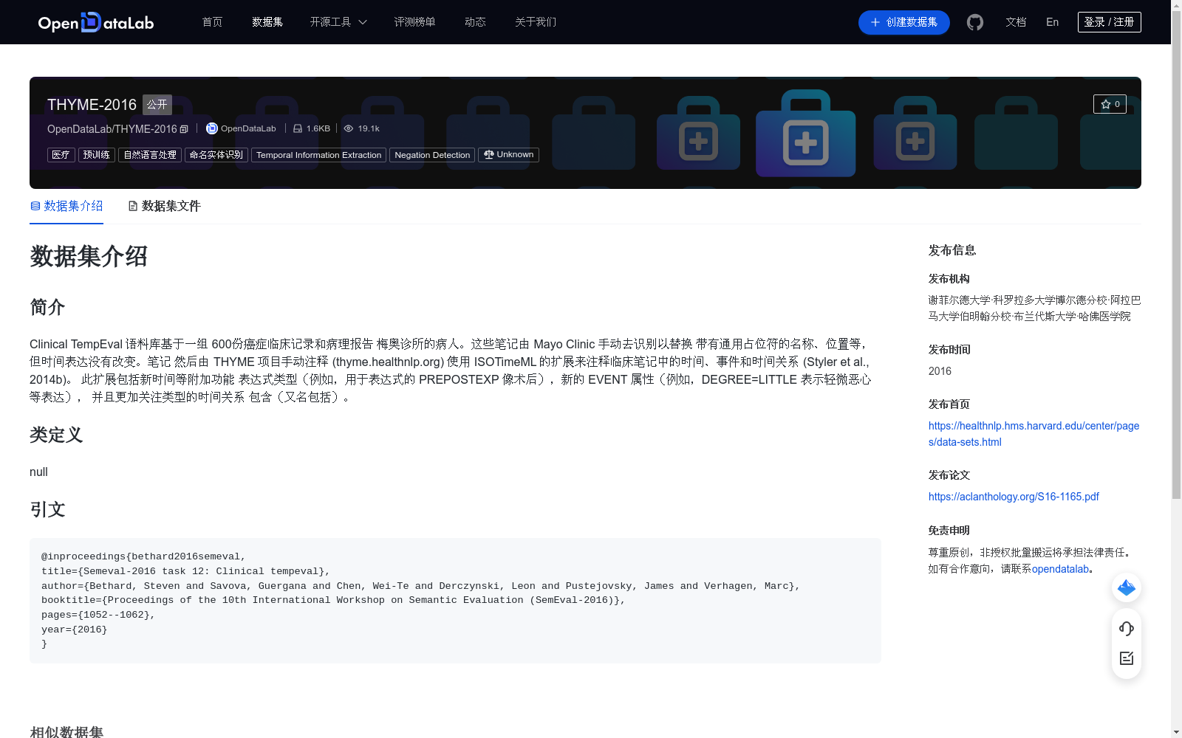Click the scrollbar up arrow
The height and width of the screenshot is (738, 1182).
tap(1176, 5)
